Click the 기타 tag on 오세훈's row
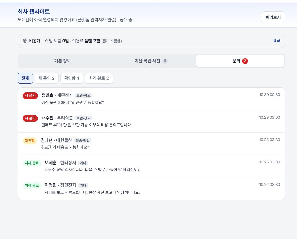Screen dimensions: 297x239 coord(83,163)
